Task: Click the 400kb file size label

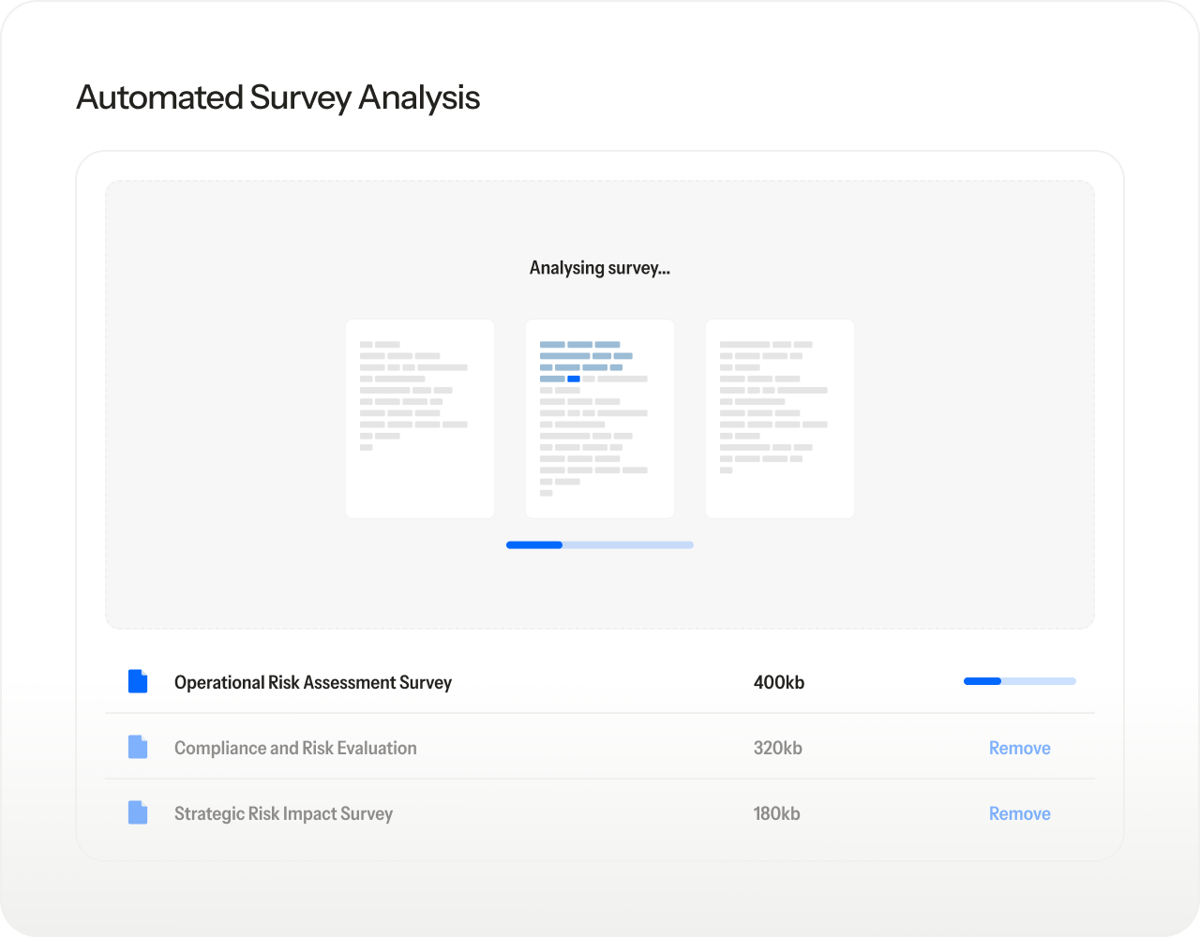Action: pos(779,682)
